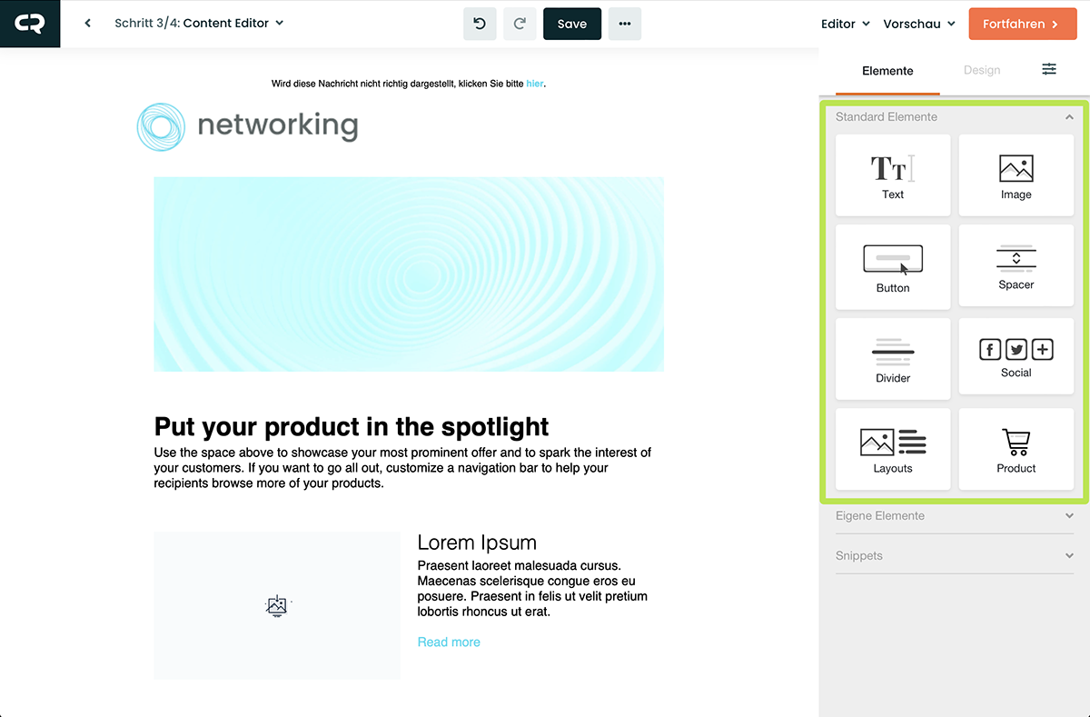
Task: Click the undo arrow button
Action: [x=480, y=25]
